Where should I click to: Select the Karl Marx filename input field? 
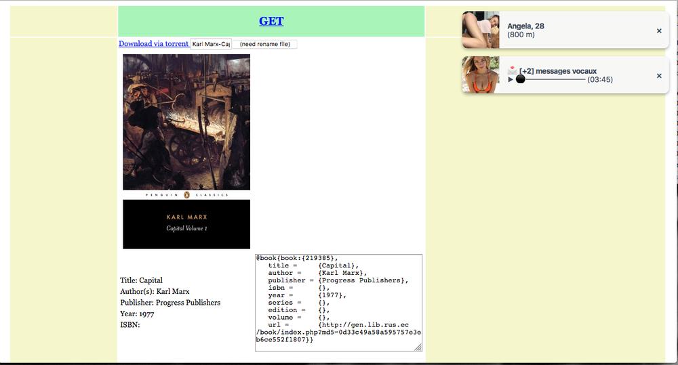point(211,44)
